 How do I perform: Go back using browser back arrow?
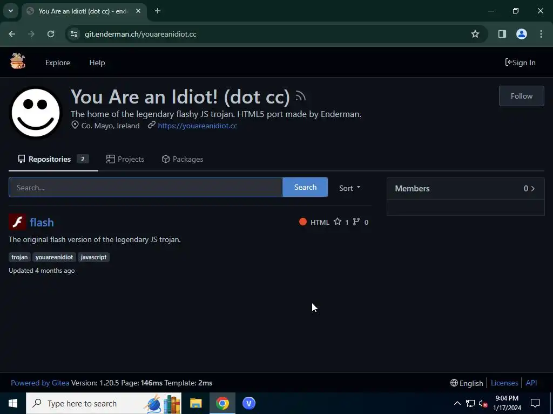point(12,34)
